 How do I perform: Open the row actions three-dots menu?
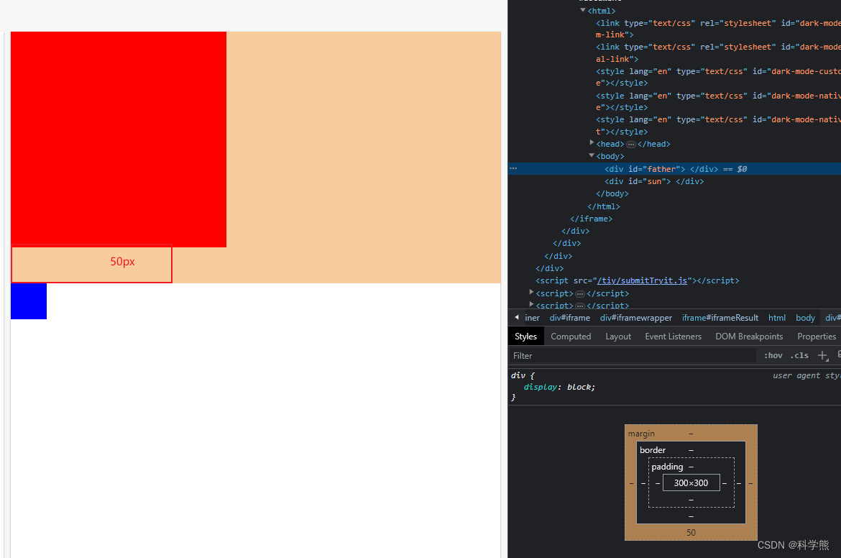click(x=513, y=168)
